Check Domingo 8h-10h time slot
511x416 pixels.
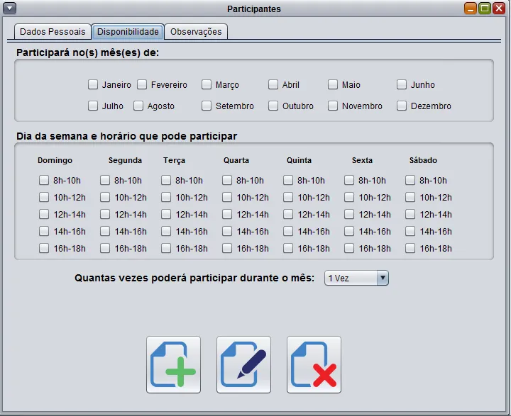tap(44, 180)
